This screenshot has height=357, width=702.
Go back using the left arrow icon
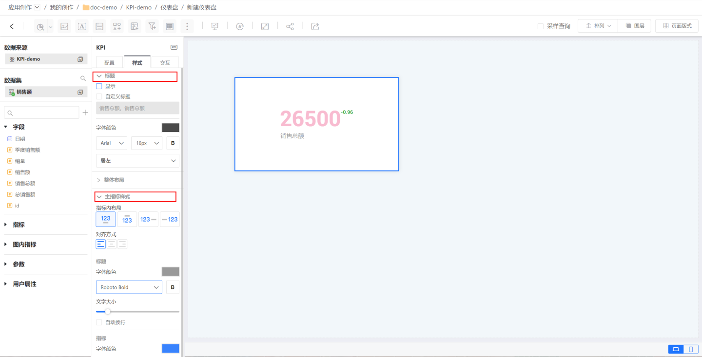coord(12,26)
